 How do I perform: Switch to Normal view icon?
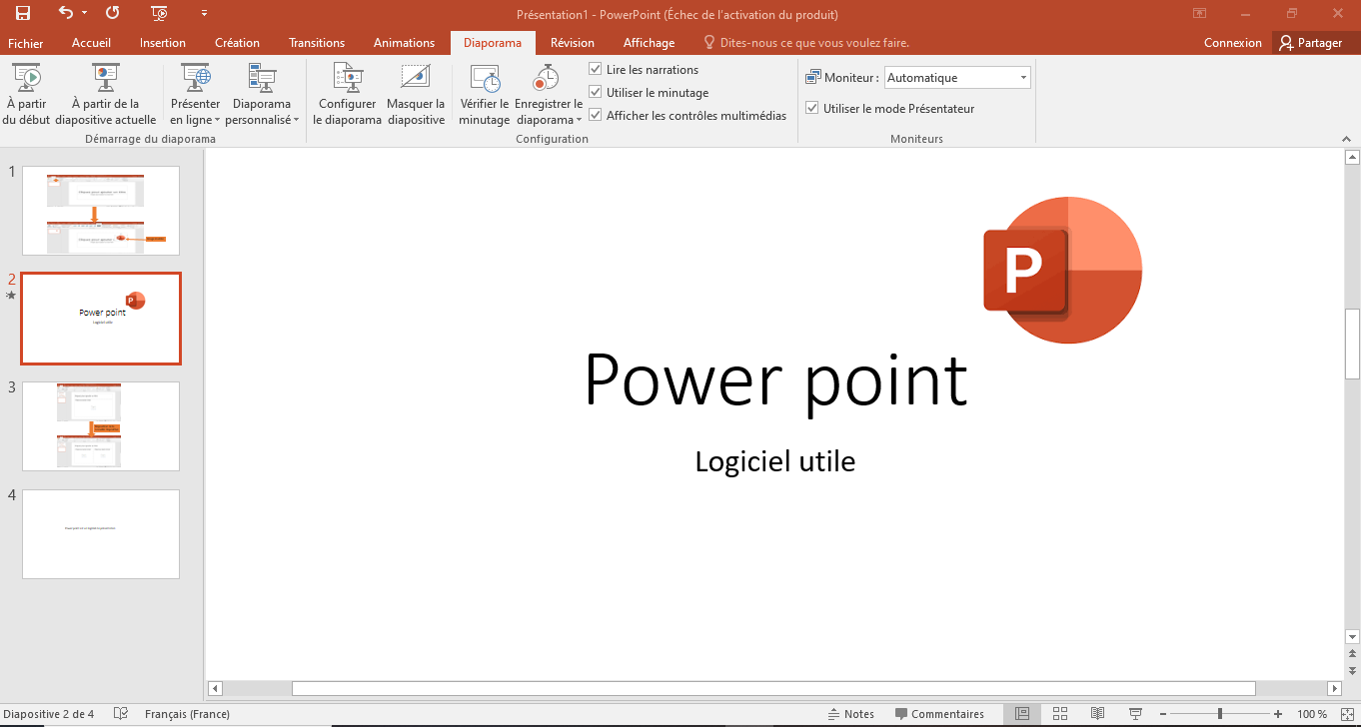1021,714
